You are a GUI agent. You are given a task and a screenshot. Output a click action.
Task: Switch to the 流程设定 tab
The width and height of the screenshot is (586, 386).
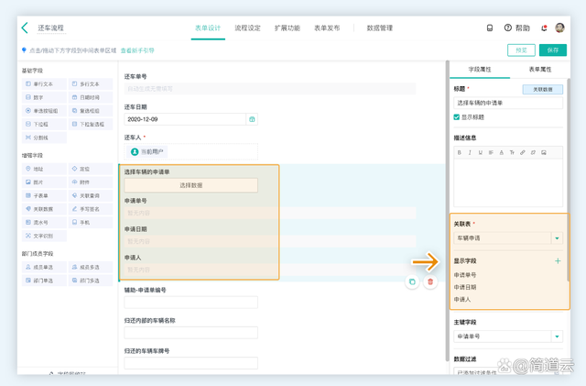pos(247,28)
